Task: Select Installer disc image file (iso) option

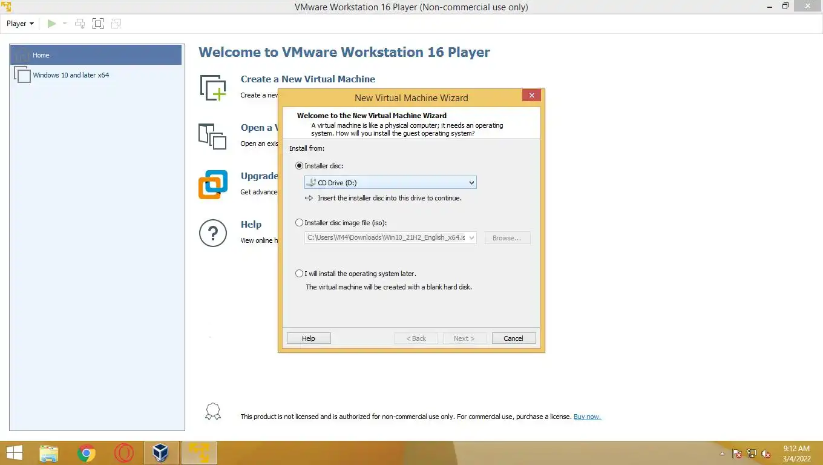Action: click(x=299, y=223)
